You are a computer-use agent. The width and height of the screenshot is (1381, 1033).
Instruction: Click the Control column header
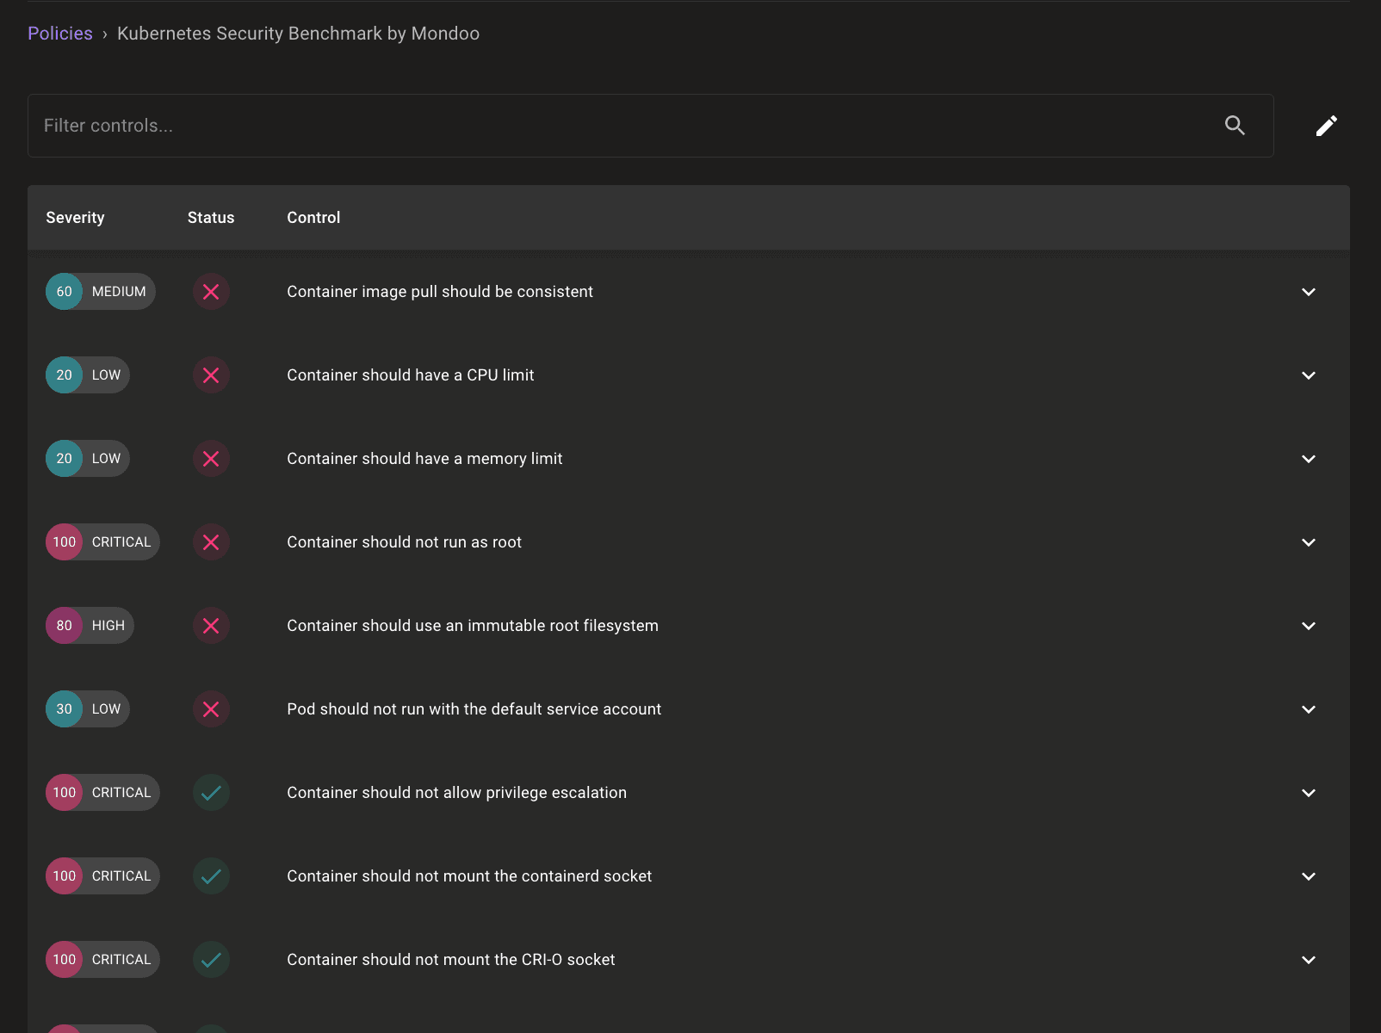pyautogui.click(x=313, y=218)
